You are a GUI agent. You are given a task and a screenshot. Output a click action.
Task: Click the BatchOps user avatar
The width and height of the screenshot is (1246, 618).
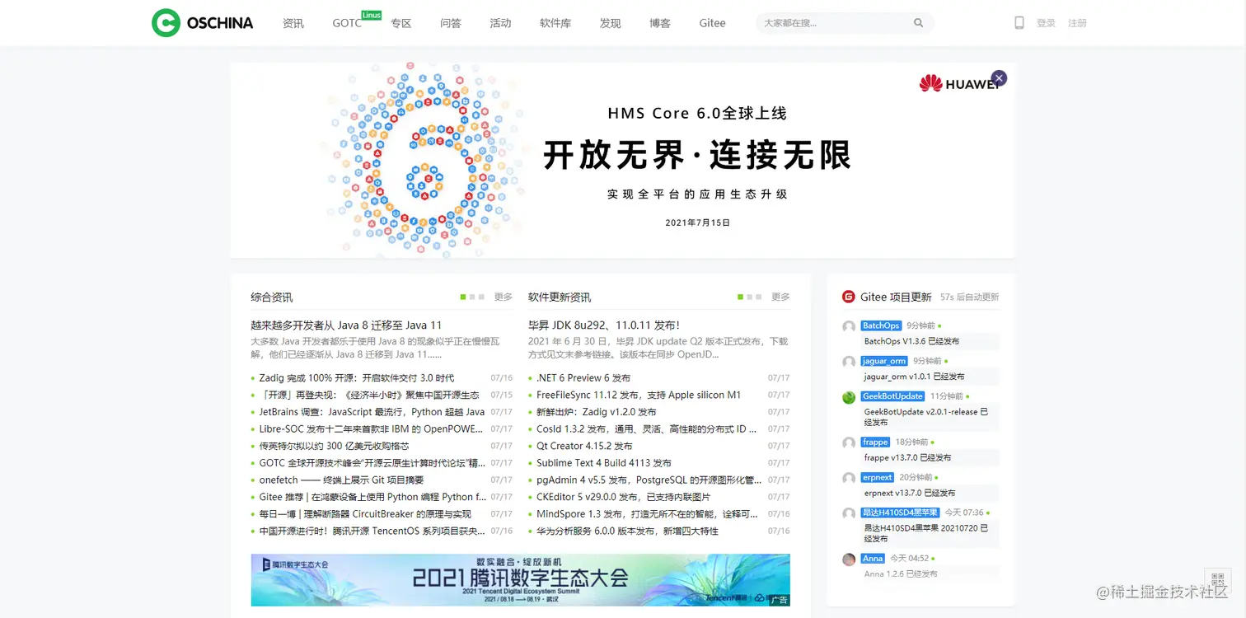pyautogui.click(x=849, y=327)
